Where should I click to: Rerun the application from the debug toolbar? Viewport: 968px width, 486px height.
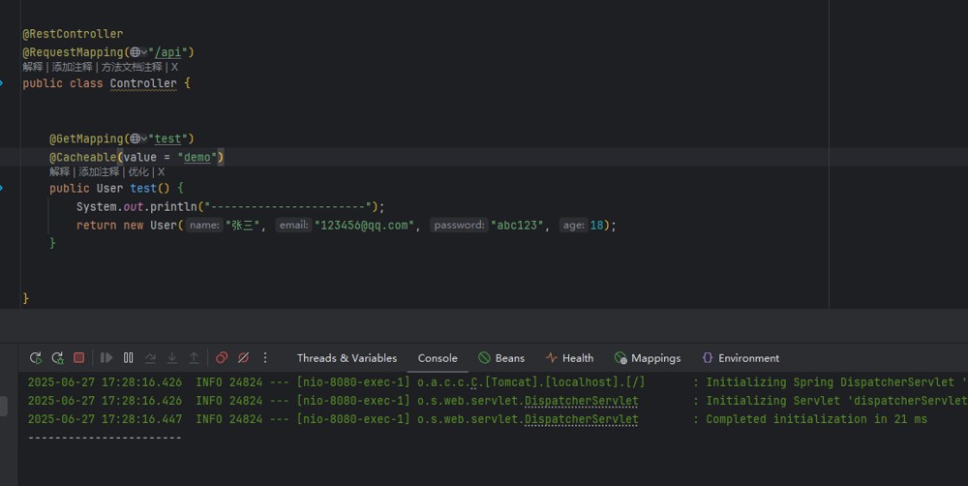[35, 357]
